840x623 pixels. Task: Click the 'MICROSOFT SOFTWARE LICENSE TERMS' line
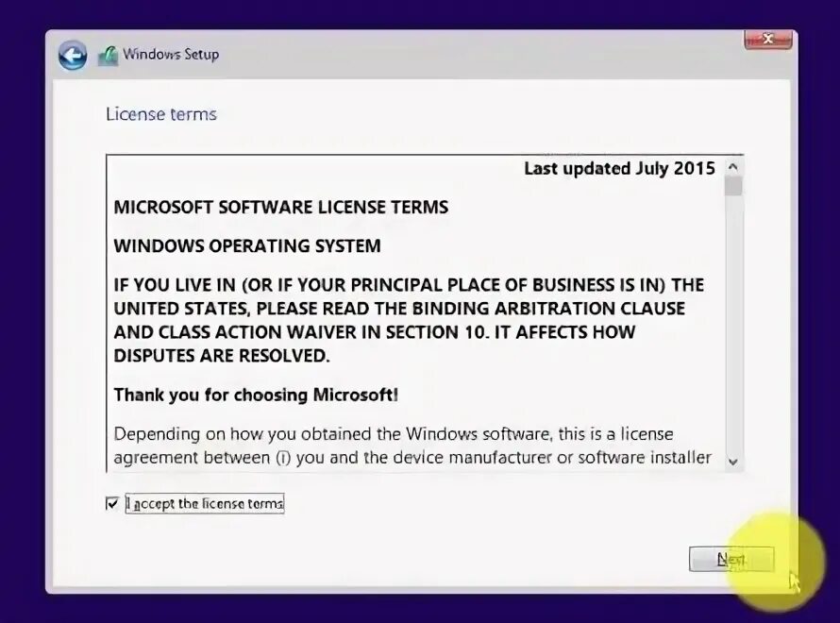point(281,208)
